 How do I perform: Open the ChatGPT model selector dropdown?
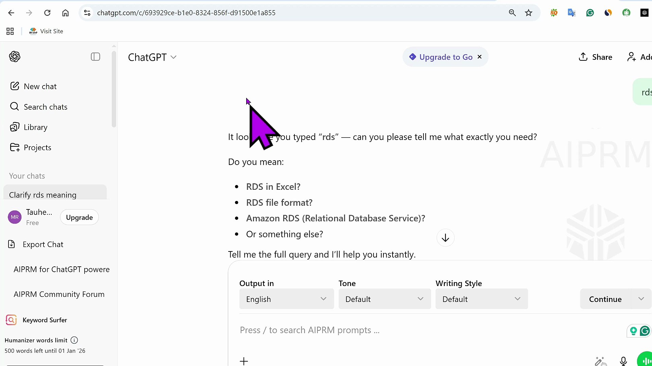pyautogui.click(x=174, y=57)
